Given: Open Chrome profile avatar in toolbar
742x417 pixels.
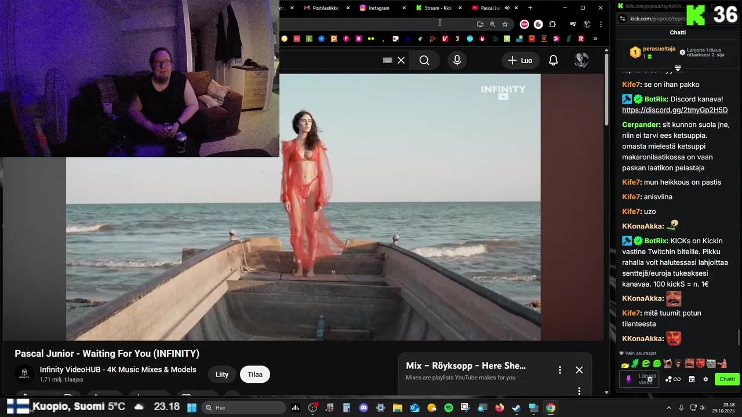Looking at the screenshot, I should [x=587, y=24].
